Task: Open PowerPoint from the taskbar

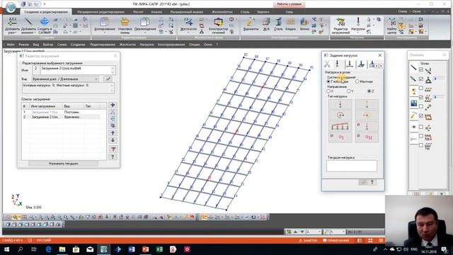Action: click(145, 249)
